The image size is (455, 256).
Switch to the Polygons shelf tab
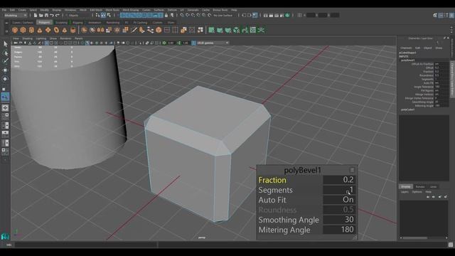[44, 22]
